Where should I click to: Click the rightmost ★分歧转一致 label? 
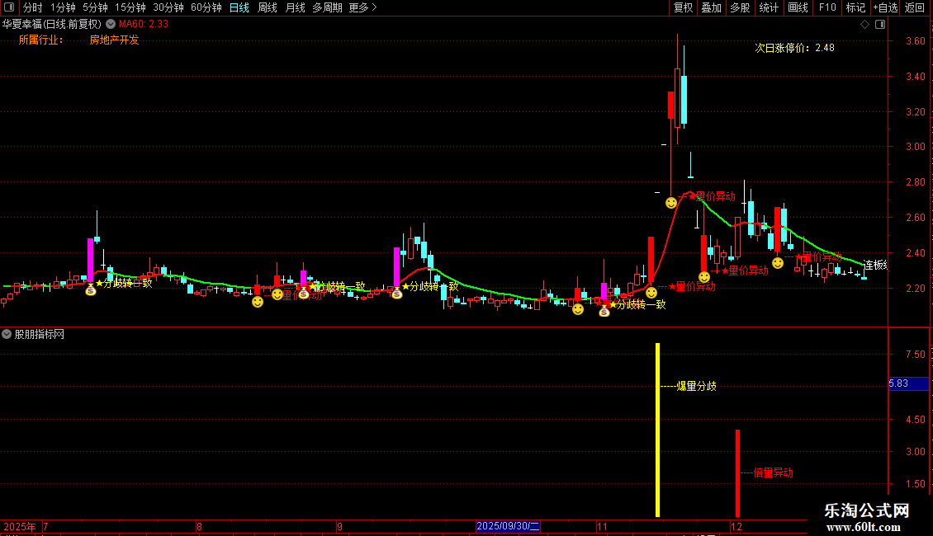(x=637, y=304)
